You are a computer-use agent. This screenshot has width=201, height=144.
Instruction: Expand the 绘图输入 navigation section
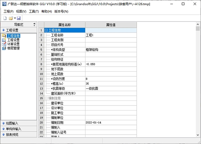19,123
